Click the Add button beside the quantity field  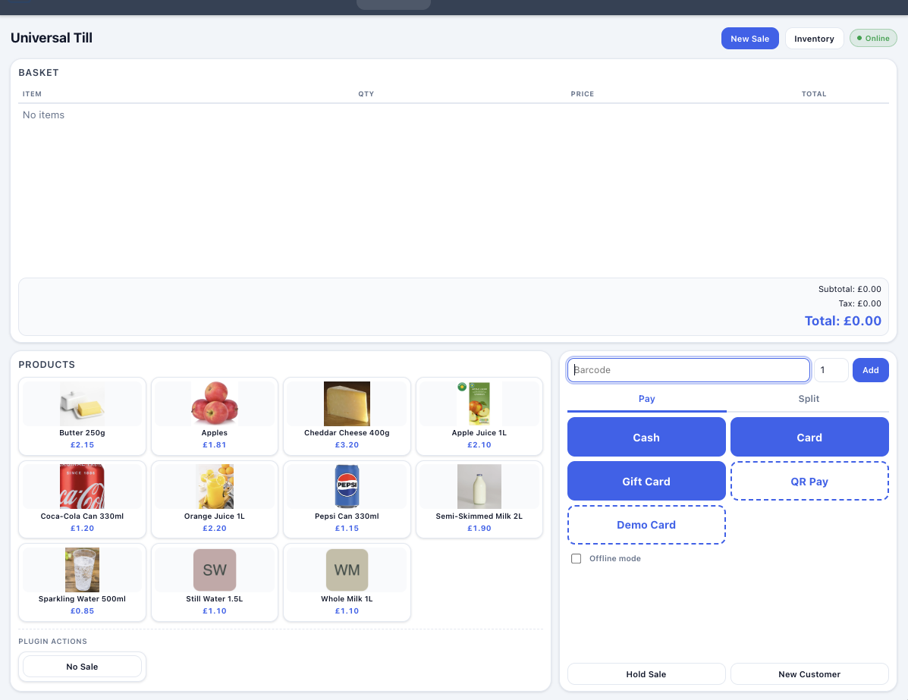click(870, 370)
